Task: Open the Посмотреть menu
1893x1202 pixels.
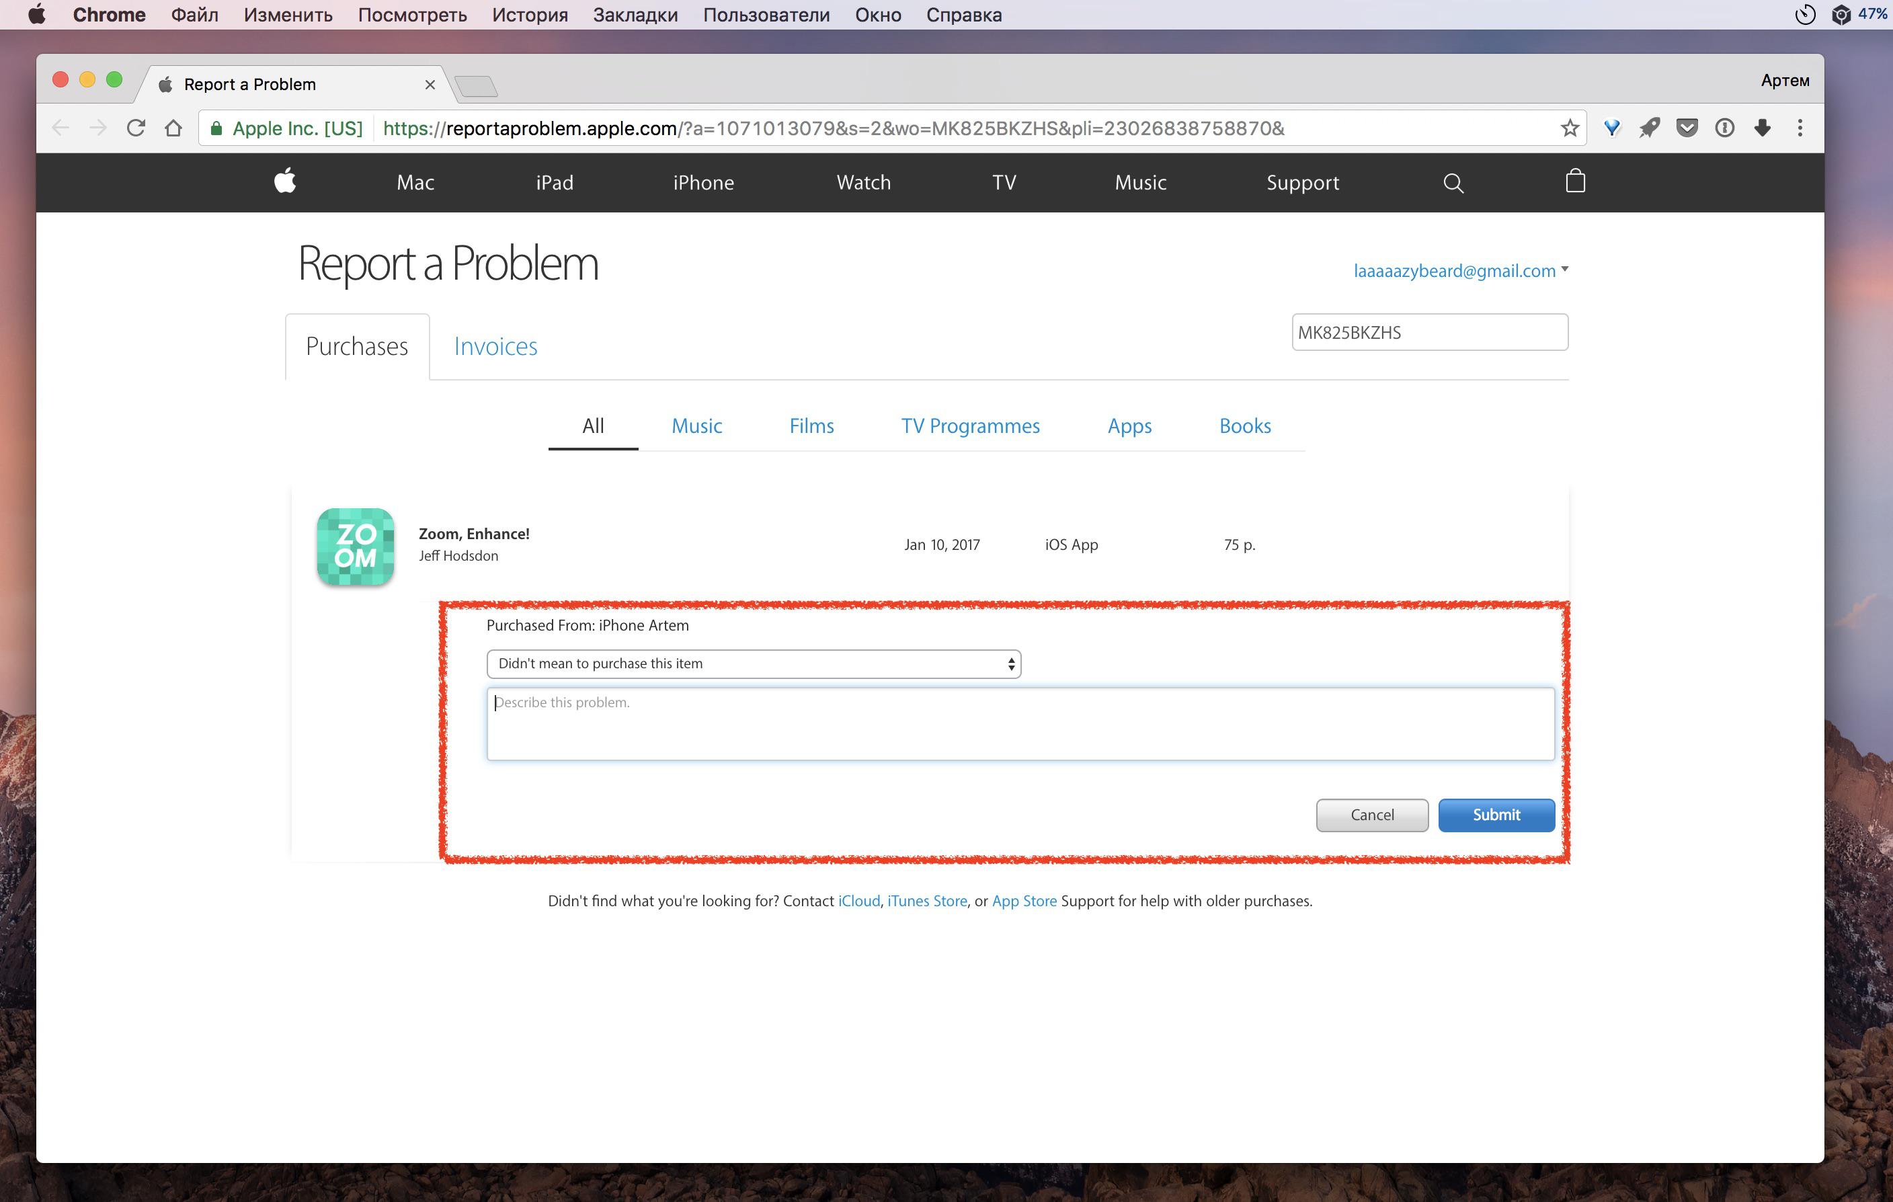Action: point(412,14)
